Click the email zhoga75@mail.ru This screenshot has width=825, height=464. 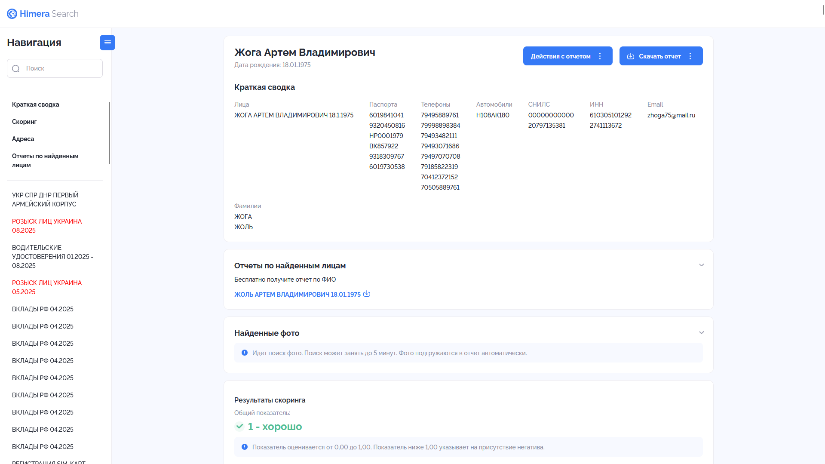coord(671,115)
